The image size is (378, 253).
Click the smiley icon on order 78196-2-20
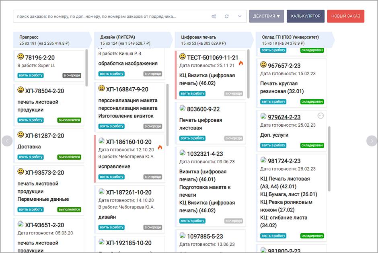coord(21,56)
